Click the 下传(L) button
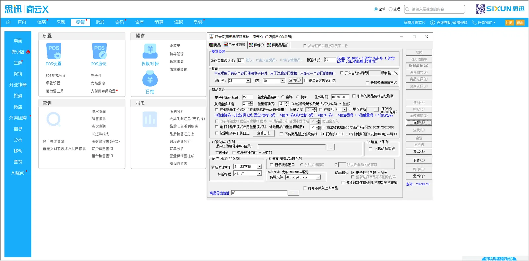Screen dimensions: 529x261 coord(419,160)
